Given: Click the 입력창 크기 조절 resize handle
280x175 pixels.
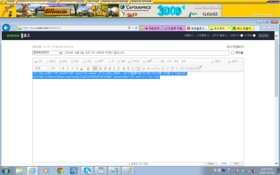Looking at the screenshot, I should tap(138, 164).
